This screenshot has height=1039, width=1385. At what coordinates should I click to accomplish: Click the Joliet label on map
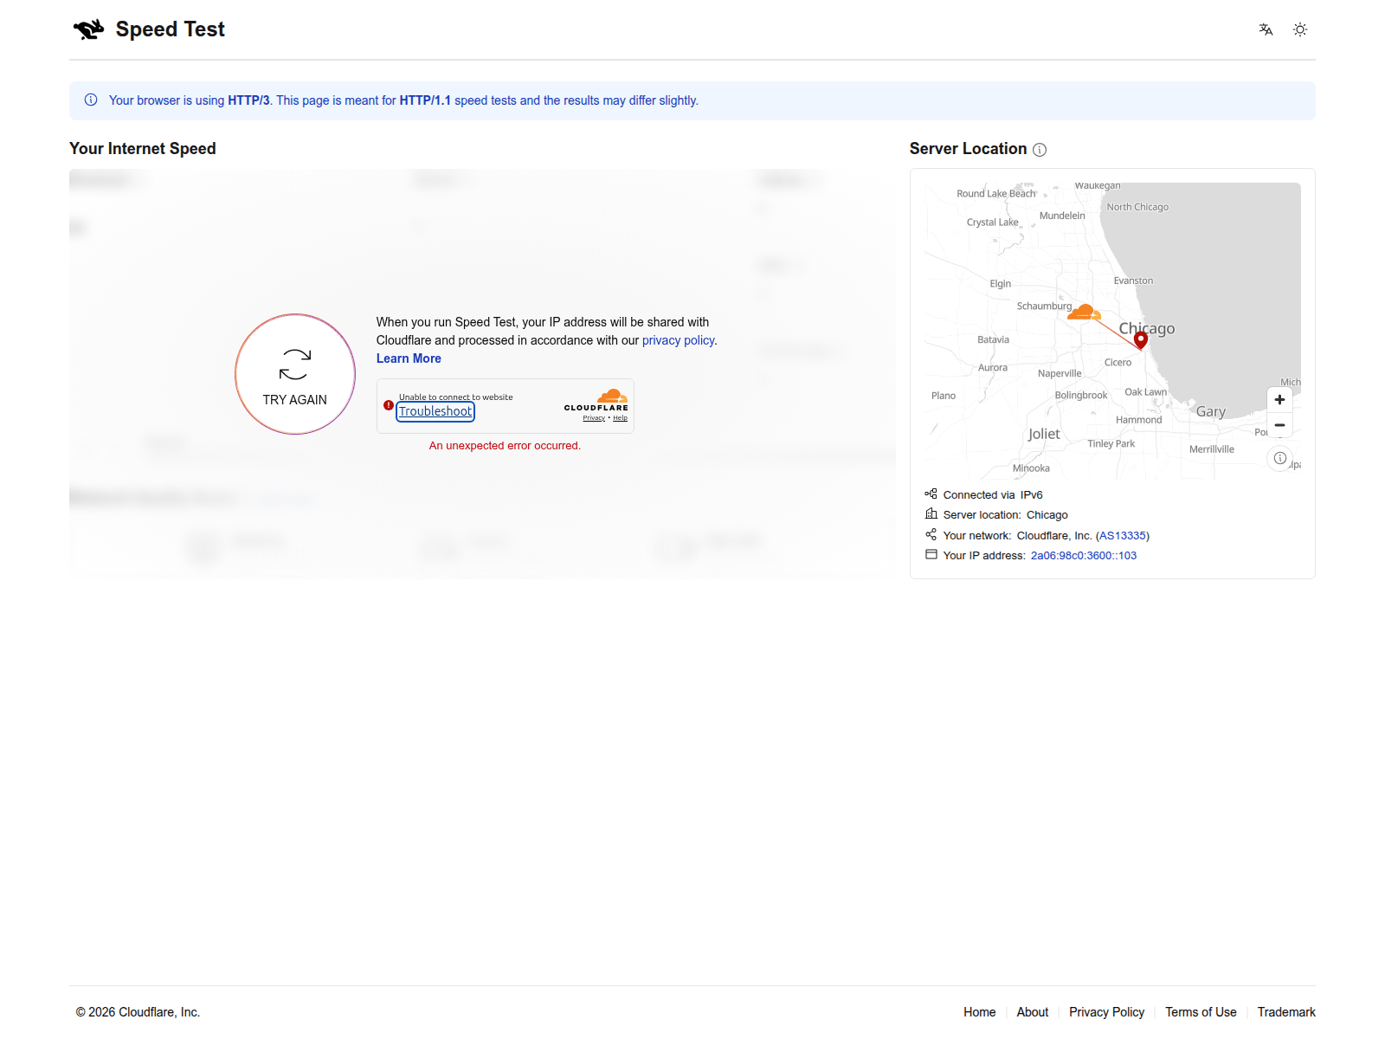coord(1044,434)
